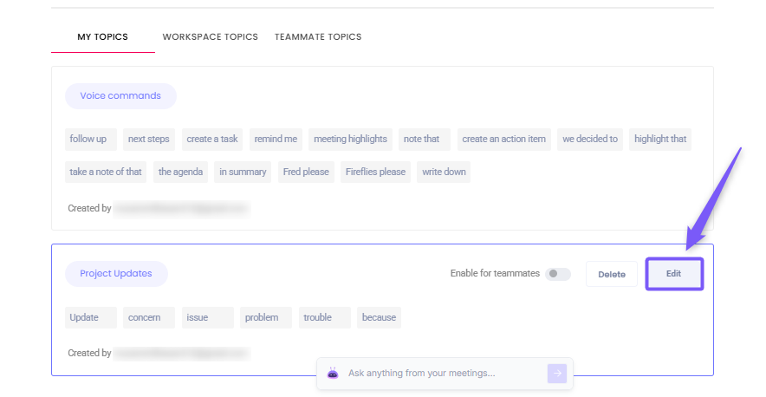Viewport: 766px width, 397px height.
Task: Click the "create a task" keyword chip
Action: (x=211, y=139)
